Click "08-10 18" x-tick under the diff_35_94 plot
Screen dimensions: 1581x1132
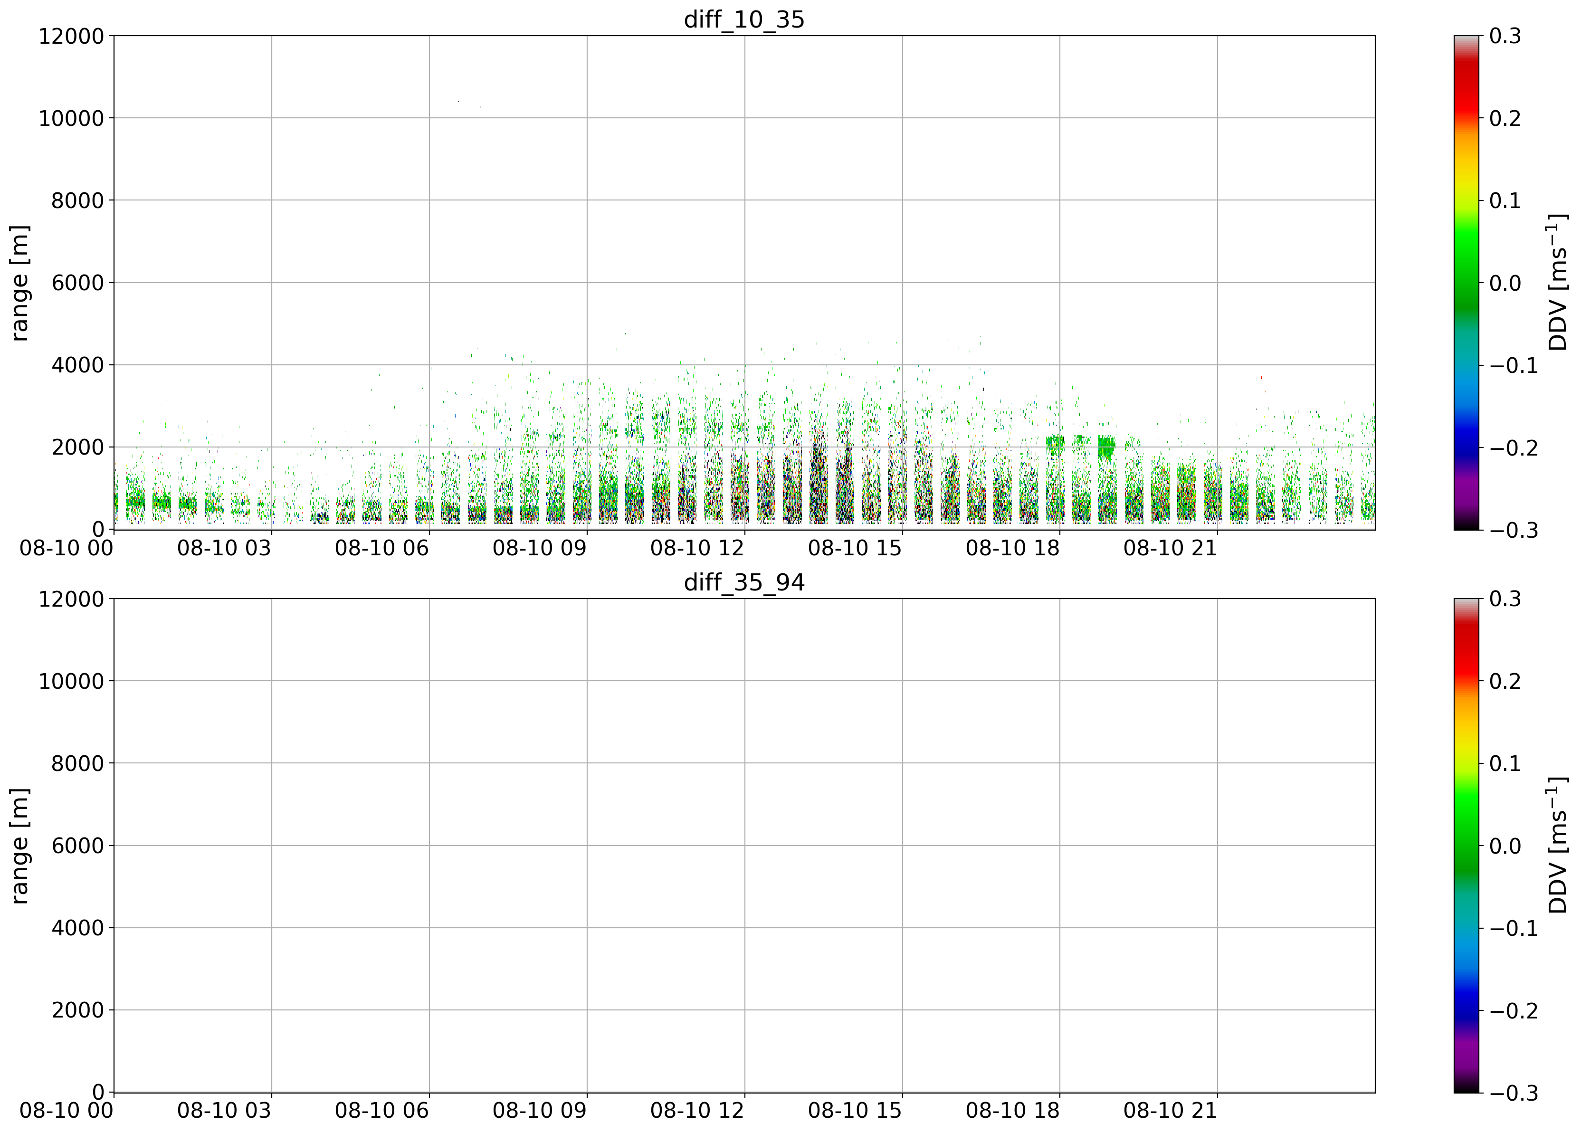coord(1012,1111)
